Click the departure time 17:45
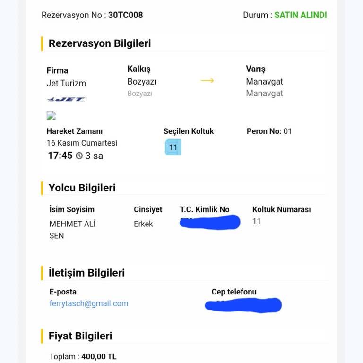This screenshot has width=363, height=363. (60, 156)
